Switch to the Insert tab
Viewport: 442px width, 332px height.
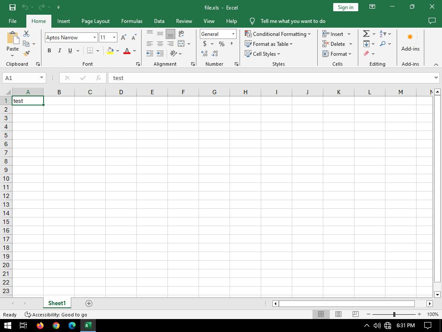pos(63,21)
